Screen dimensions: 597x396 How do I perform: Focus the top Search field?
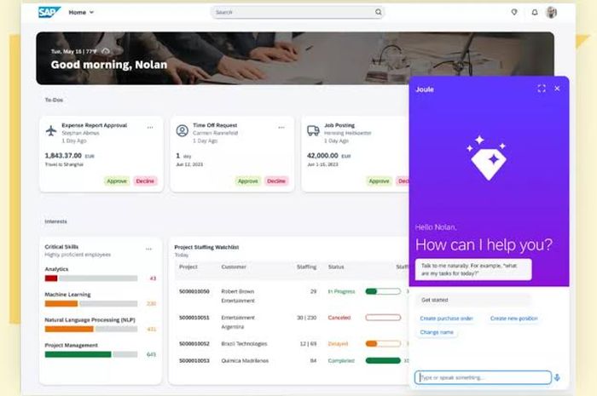coord(297,12)
